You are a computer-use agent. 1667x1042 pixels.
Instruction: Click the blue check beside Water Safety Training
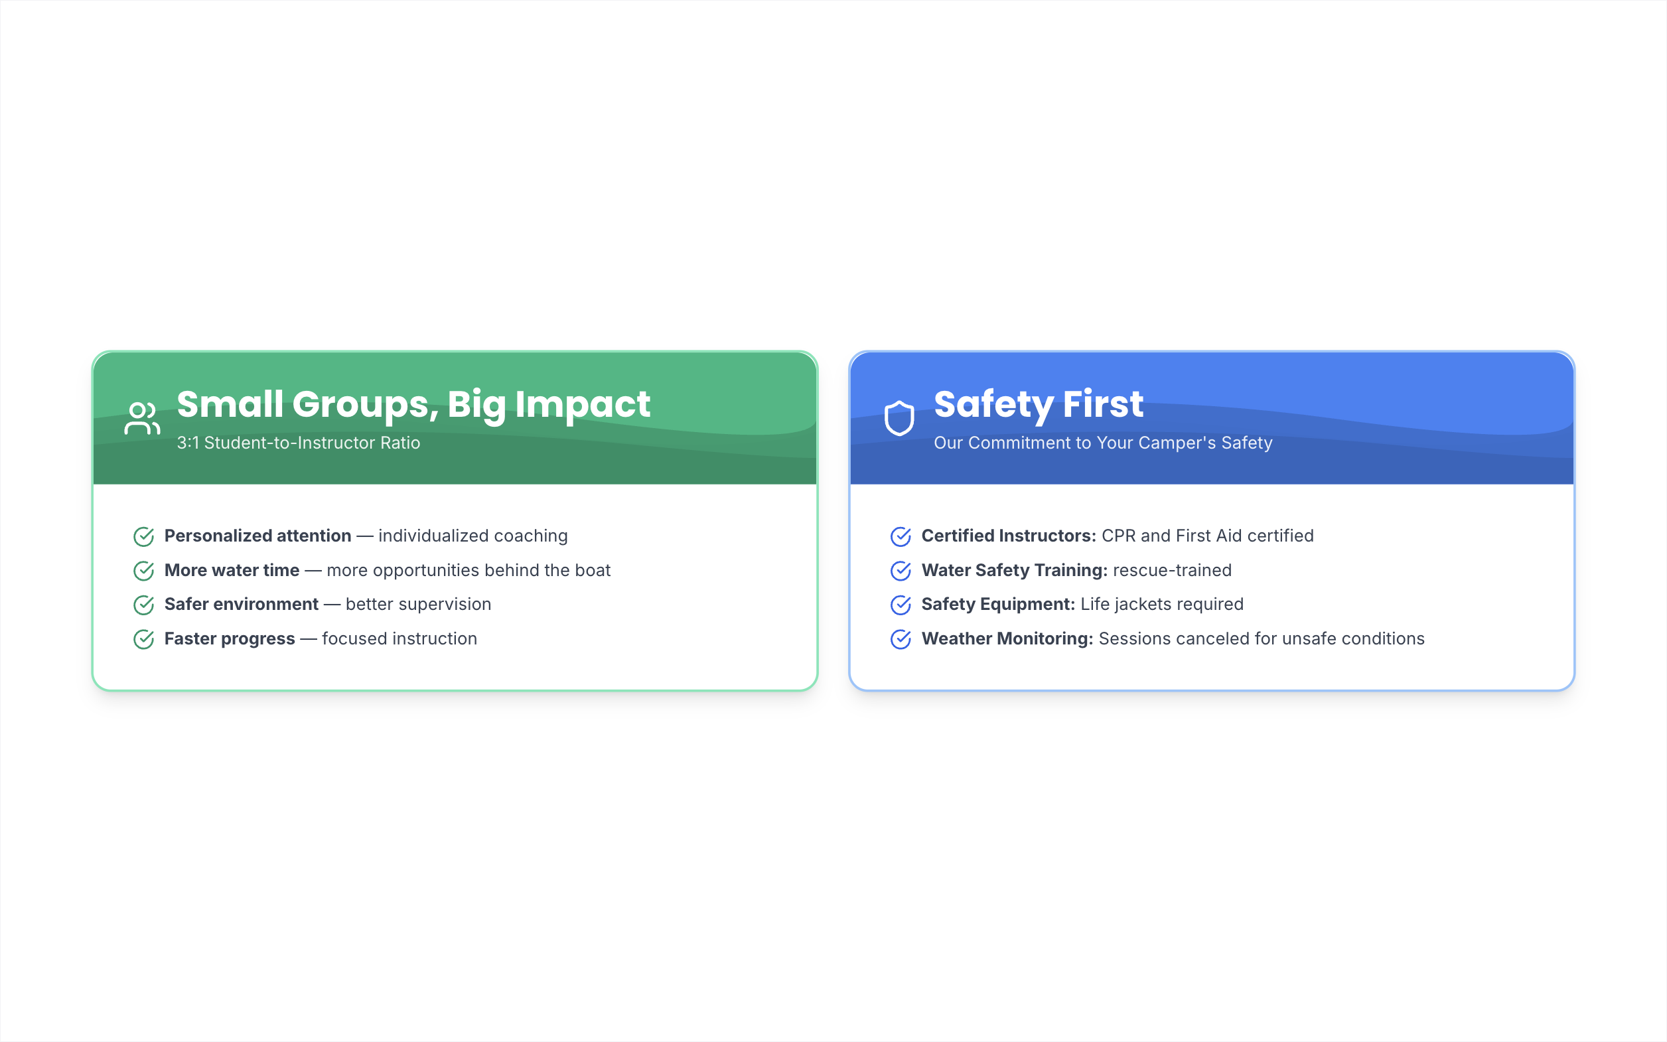901,571
